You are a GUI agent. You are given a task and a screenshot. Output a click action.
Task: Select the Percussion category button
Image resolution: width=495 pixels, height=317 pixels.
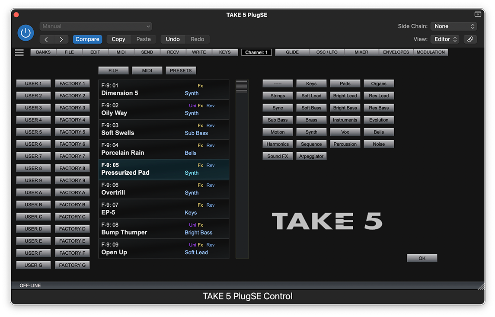click(x=345, y=144)
